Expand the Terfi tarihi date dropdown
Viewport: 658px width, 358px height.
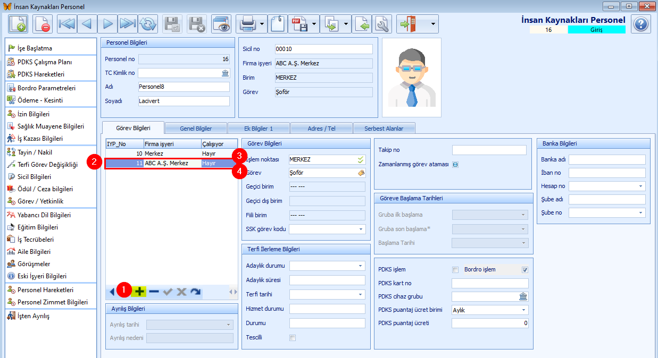[x=361, y=294]
